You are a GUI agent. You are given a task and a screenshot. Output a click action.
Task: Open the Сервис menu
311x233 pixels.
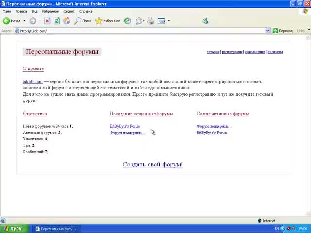69,11
